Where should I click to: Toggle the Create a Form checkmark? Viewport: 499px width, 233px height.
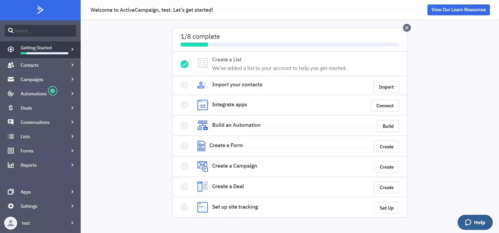tap(184, 146)
